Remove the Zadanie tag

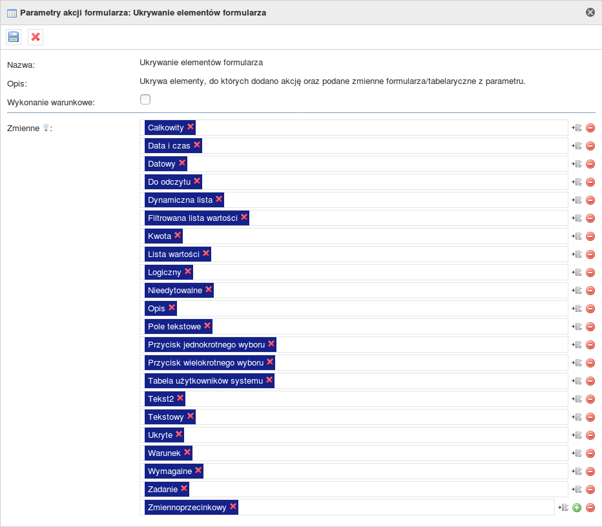point(184,488)
